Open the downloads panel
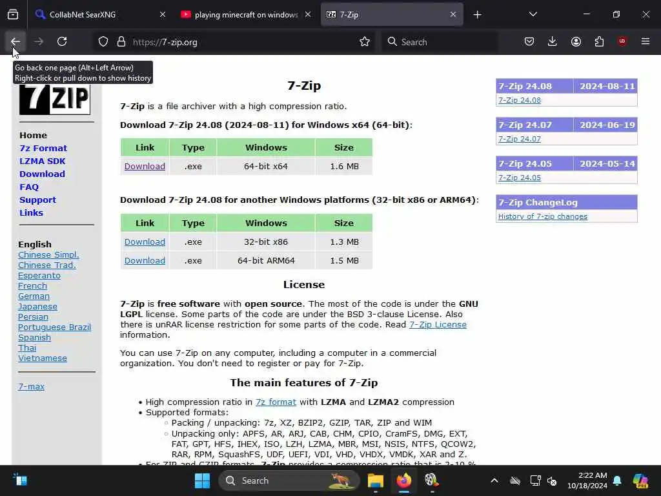Screen dimensions: 661x496 (553, 42)
